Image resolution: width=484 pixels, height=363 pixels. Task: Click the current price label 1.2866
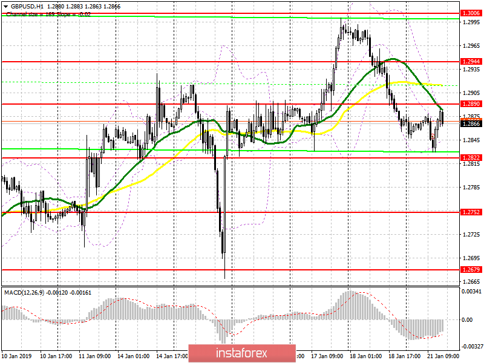[471, 124]
